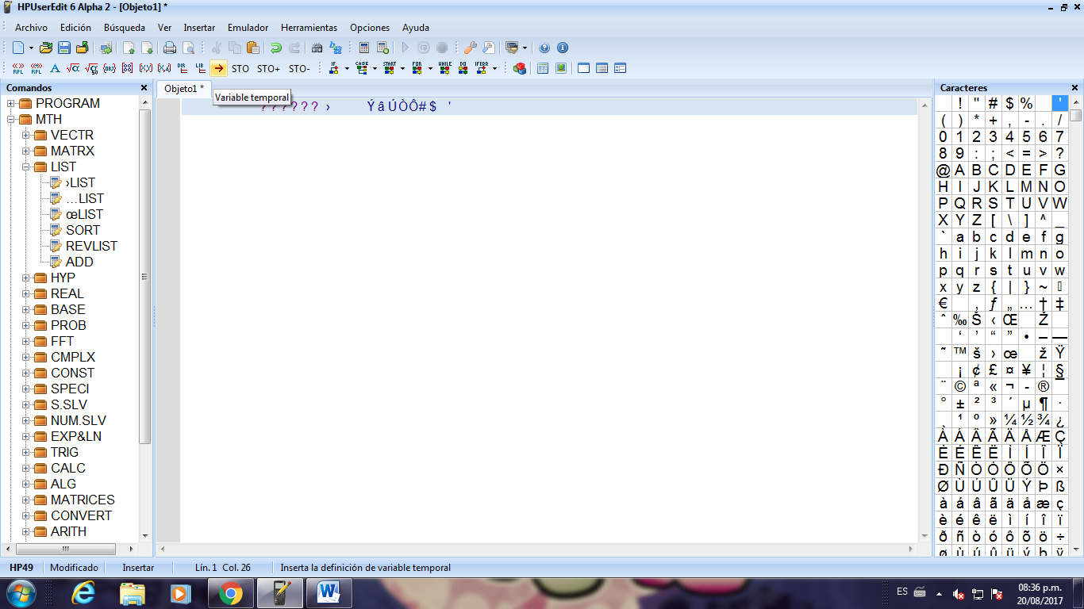
Task: Collapse the LIST folder node
Action: click(26, 167)
